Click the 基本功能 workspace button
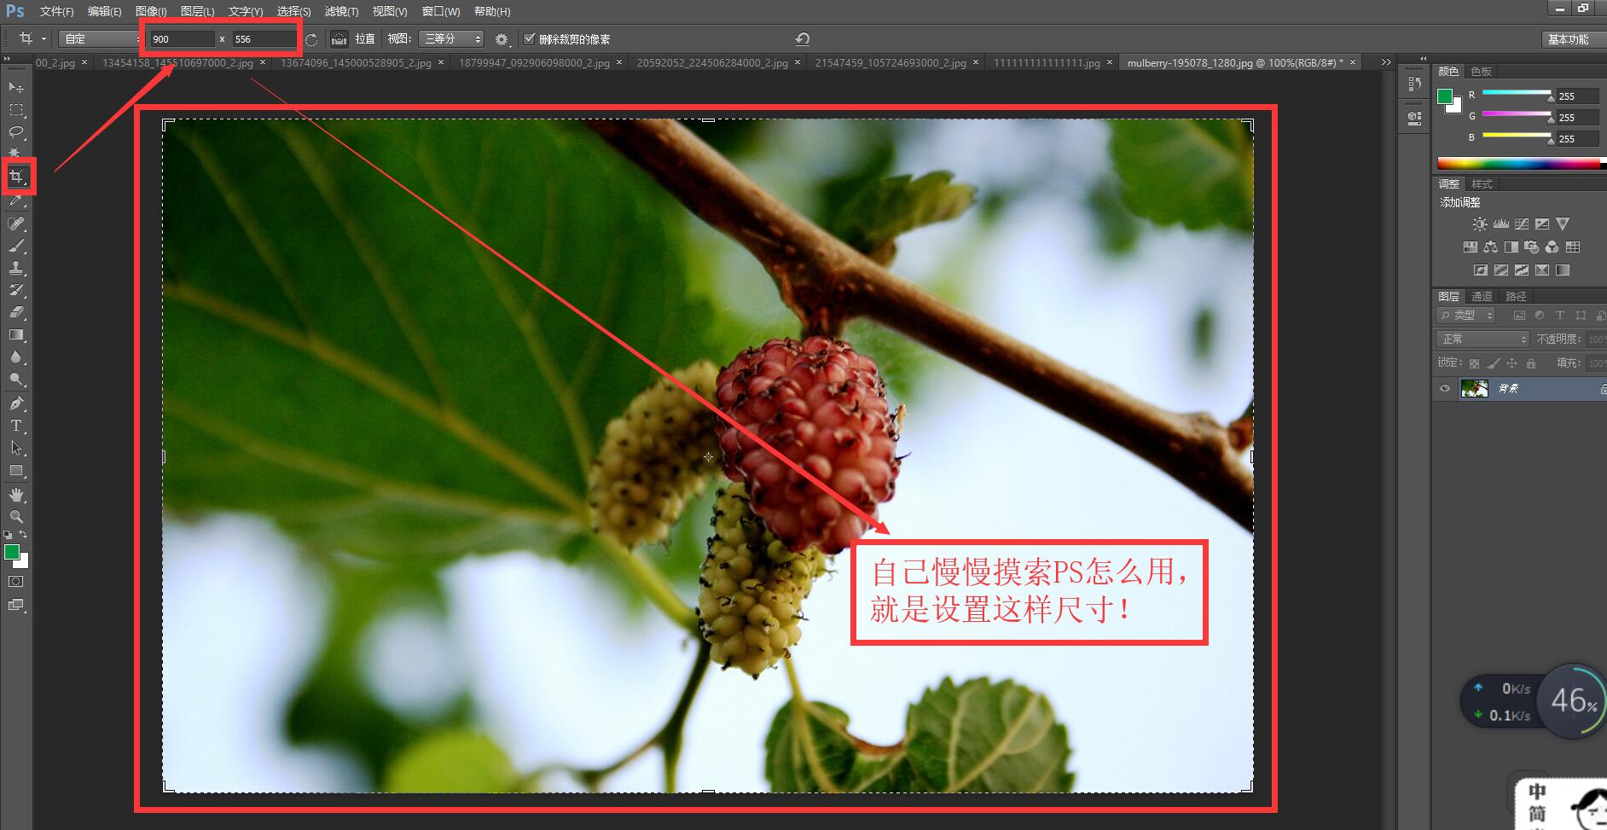Screen dimensions: 1607x830 click(1570, 38)
